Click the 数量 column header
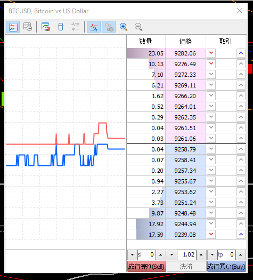This screenshot has height=280, width=253. point(145,42)
